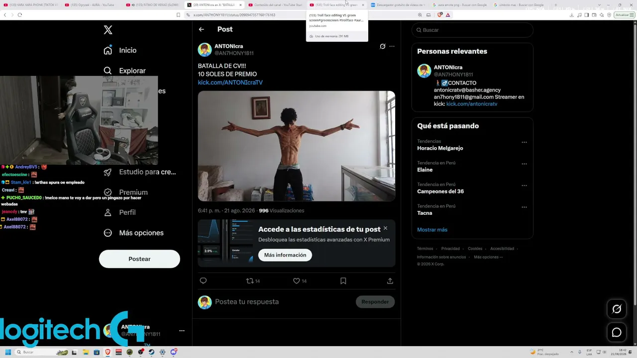
Task: Click the Postear button
Action: 139,259
